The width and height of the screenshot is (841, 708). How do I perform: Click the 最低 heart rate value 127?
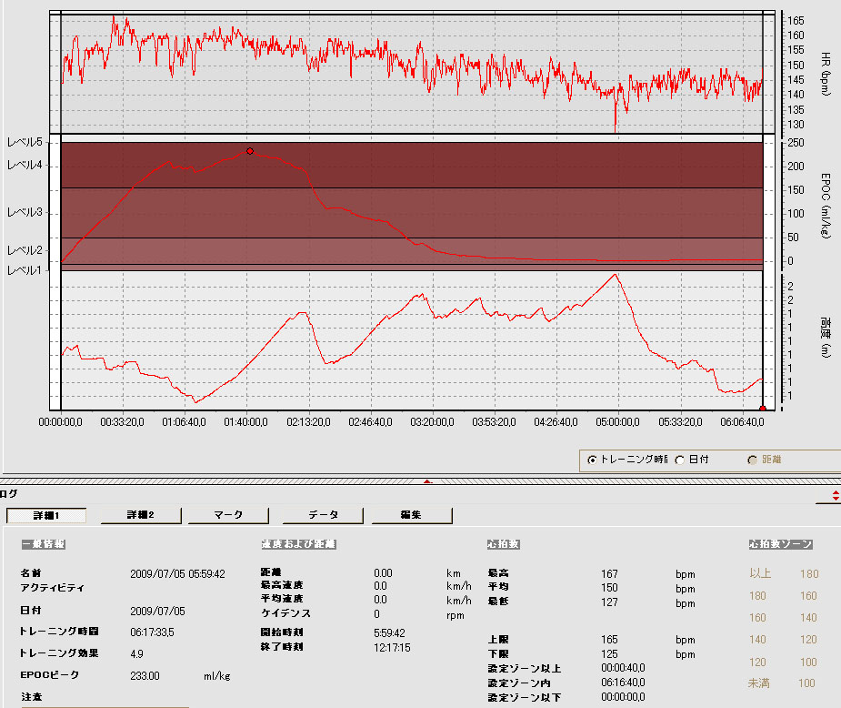609,602
